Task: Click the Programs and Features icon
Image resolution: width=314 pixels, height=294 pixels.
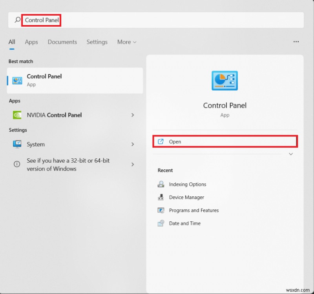Action: coord(161,210)
